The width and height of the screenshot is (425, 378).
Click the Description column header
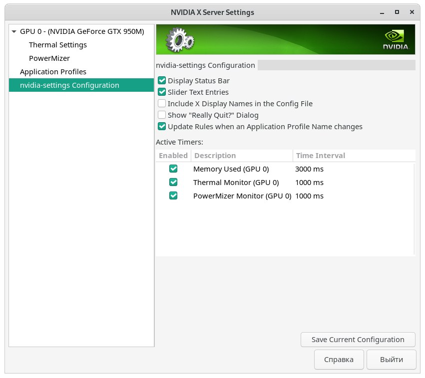[x=242, y=156]
